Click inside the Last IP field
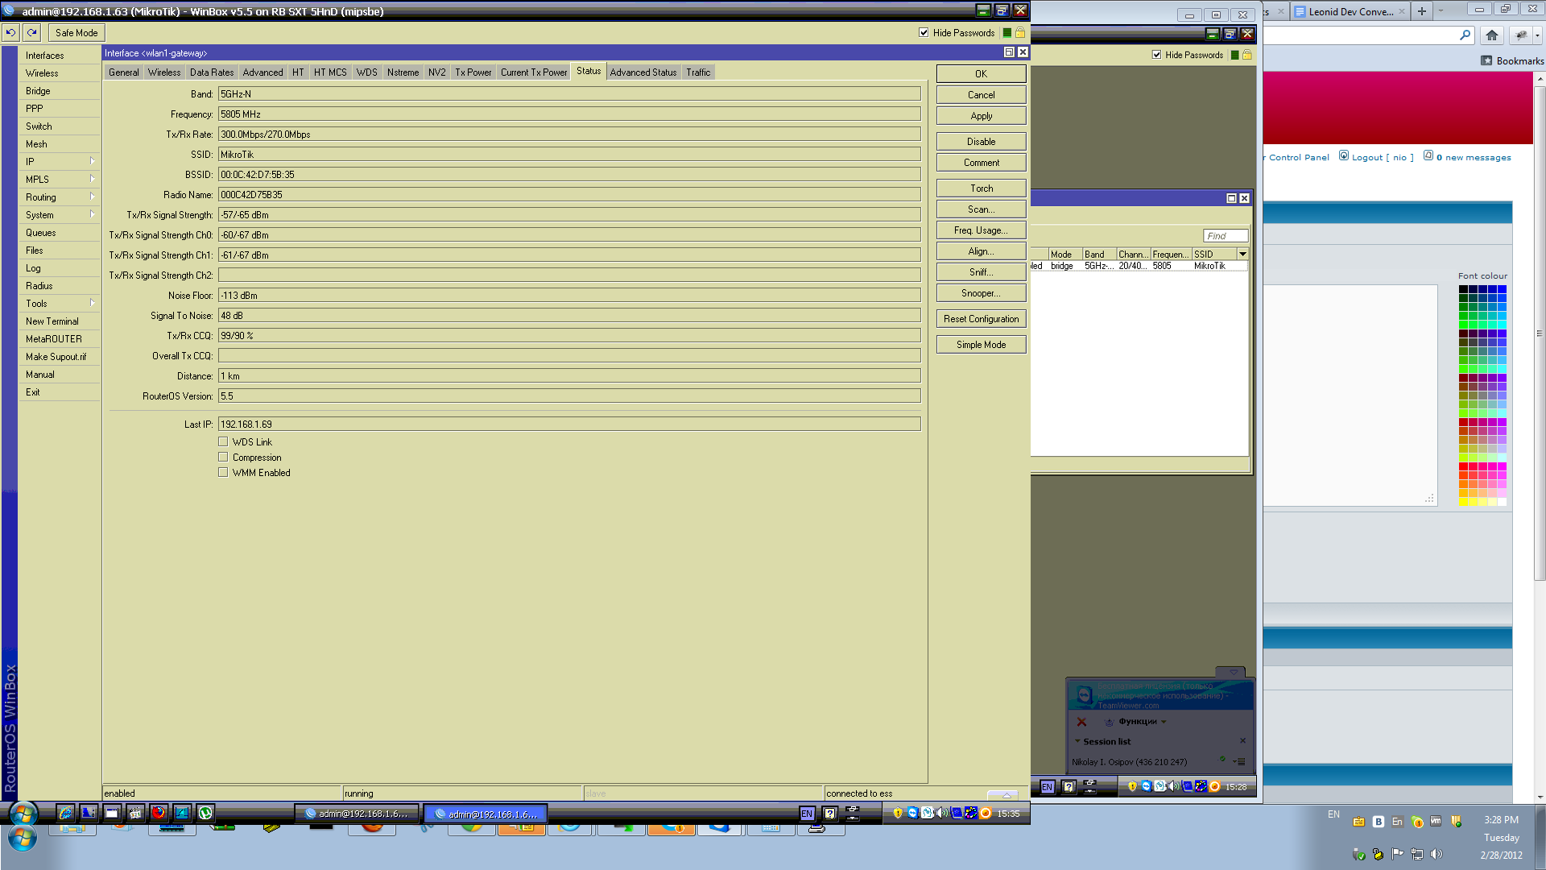Viewport: 1546px width, 870px height. point(564,423)
